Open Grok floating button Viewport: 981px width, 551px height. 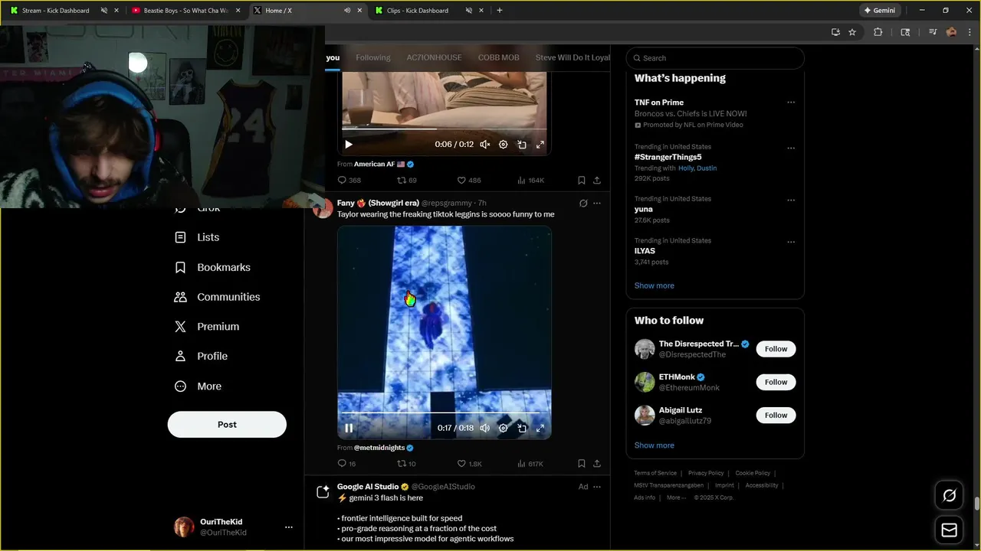point(949,496)
